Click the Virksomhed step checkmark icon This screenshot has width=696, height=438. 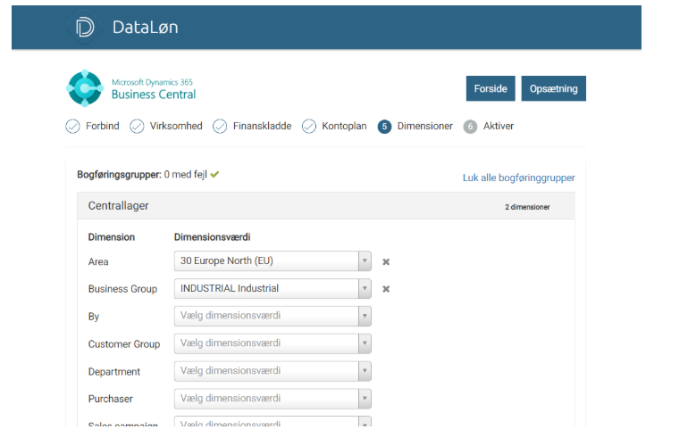tap(138, 127)
